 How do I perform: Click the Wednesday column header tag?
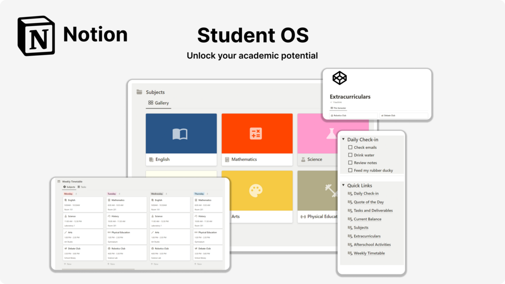pos(157,194)
